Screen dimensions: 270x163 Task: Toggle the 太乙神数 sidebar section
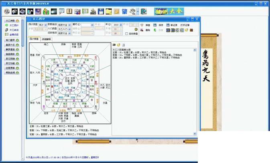(12, 21)
